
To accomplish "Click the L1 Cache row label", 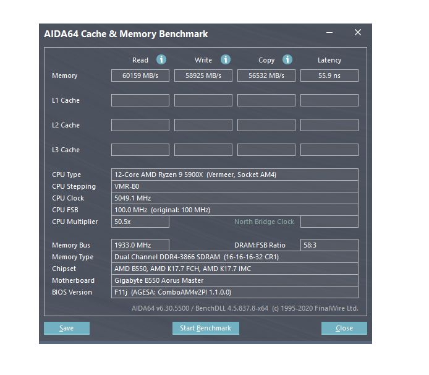I will click(66, 100).
